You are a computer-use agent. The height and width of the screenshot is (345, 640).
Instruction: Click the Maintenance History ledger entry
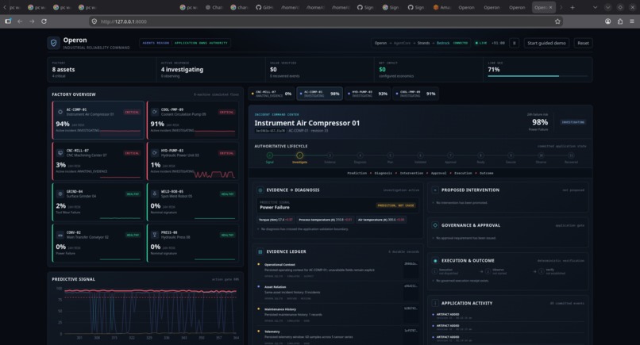[338, 315]
